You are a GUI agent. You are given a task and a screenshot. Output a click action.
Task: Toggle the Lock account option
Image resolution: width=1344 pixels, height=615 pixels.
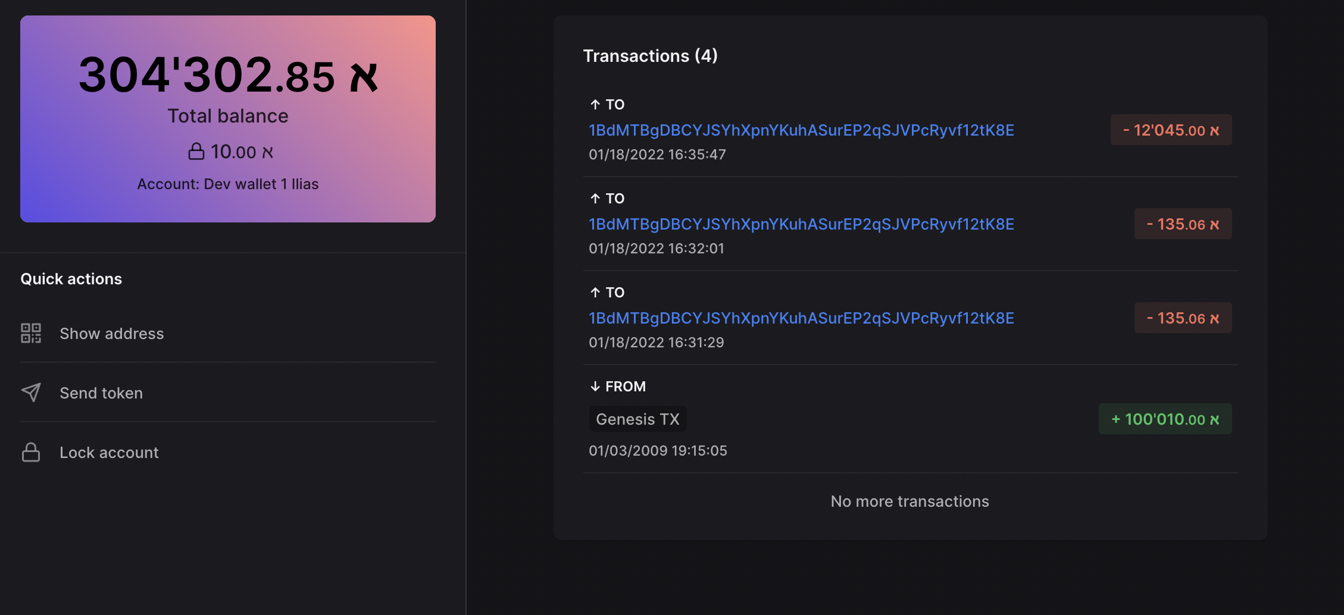[x=108, y=452]
